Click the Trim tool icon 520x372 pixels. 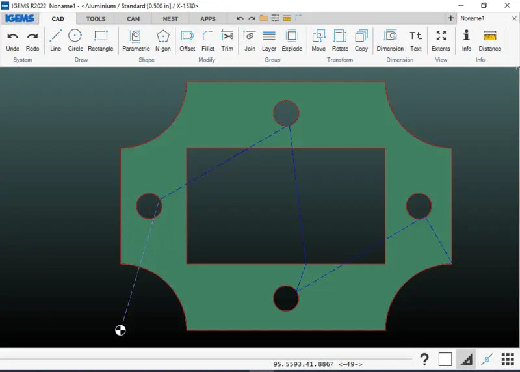click(x=227, y=40)
